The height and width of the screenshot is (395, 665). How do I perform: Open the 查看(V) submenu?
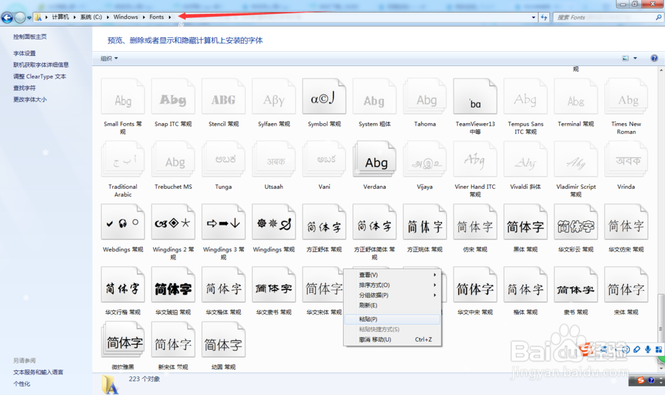(x=393, y=275)
